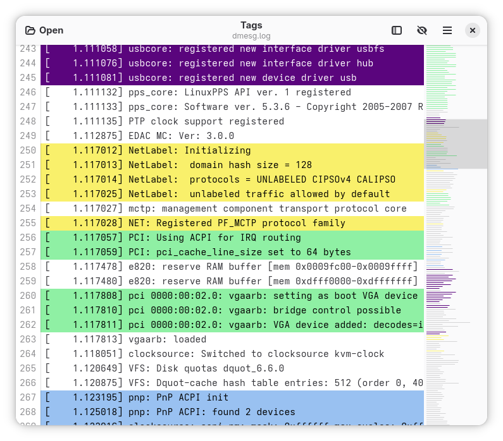
Task: Select 'PTP clock support registered' line
Action: [x=206, y=121]
